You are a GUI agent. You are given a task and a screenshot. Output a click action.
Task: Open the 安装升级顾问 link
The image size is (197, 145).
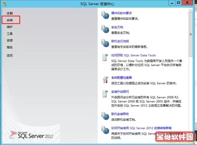point(120,92)
